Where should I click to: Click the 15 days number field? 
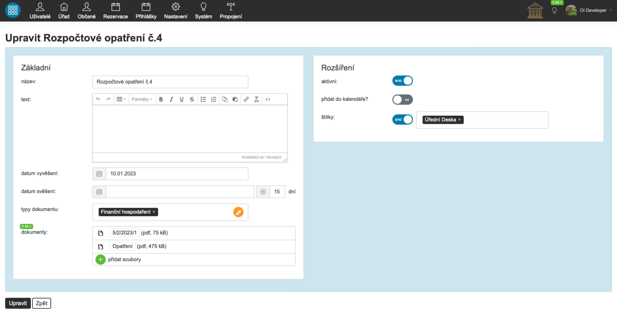(277, 192)
